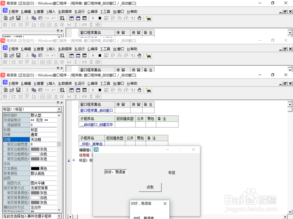Image resolution: width=293 pixels, height=219 pixels.
Task: Click float button beside the front property panel close button
Action: coord(58,102)
